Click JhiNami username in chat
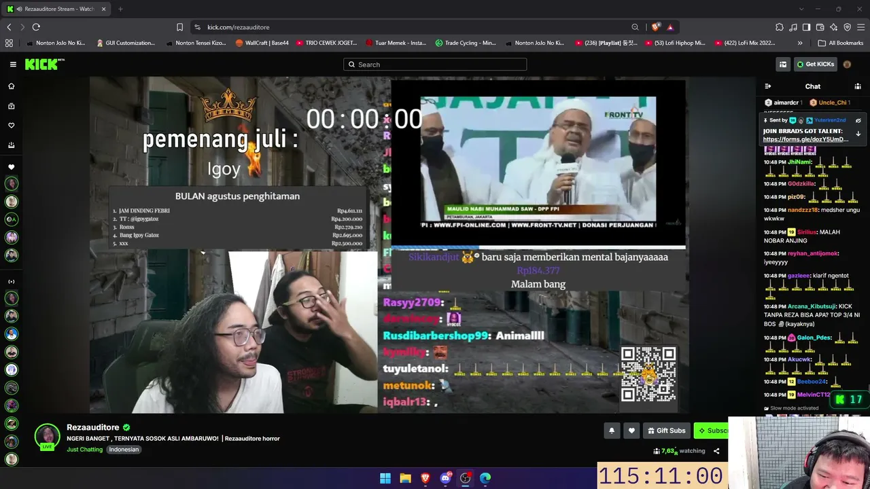This screenshot has height=489, width=870. point(799,162)
